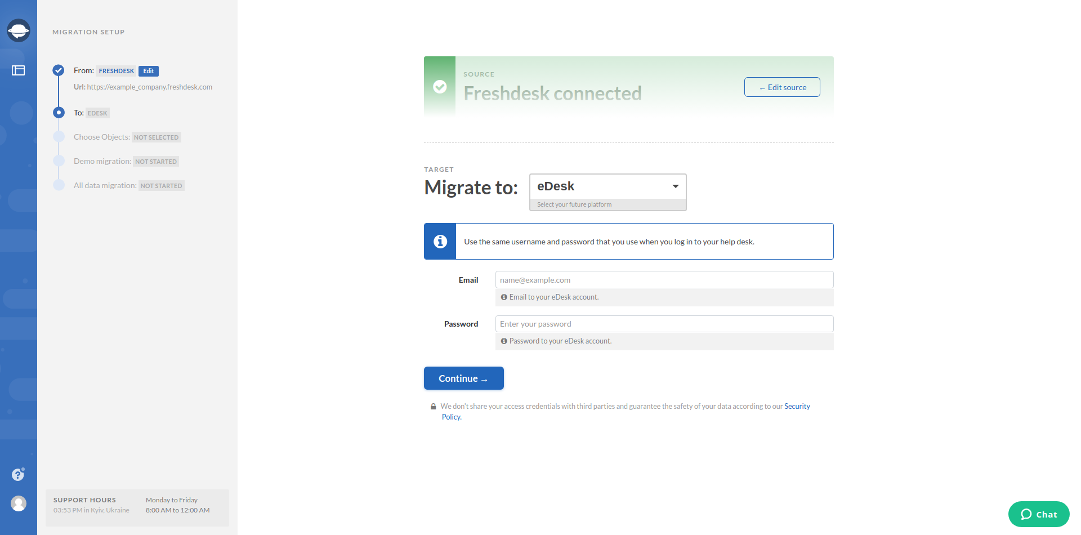Click the Edit button next to FRESHDESK
Viewport: 1081px width, 535px height.
[x=149, y=71]
